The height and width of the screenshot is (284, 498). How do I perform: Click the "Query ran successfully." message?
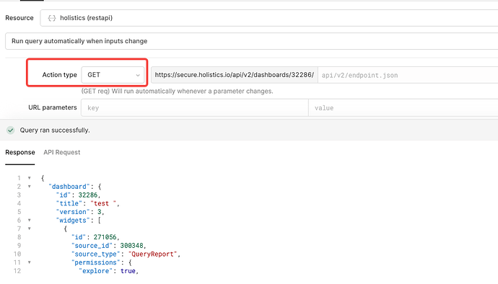[55, 130]
